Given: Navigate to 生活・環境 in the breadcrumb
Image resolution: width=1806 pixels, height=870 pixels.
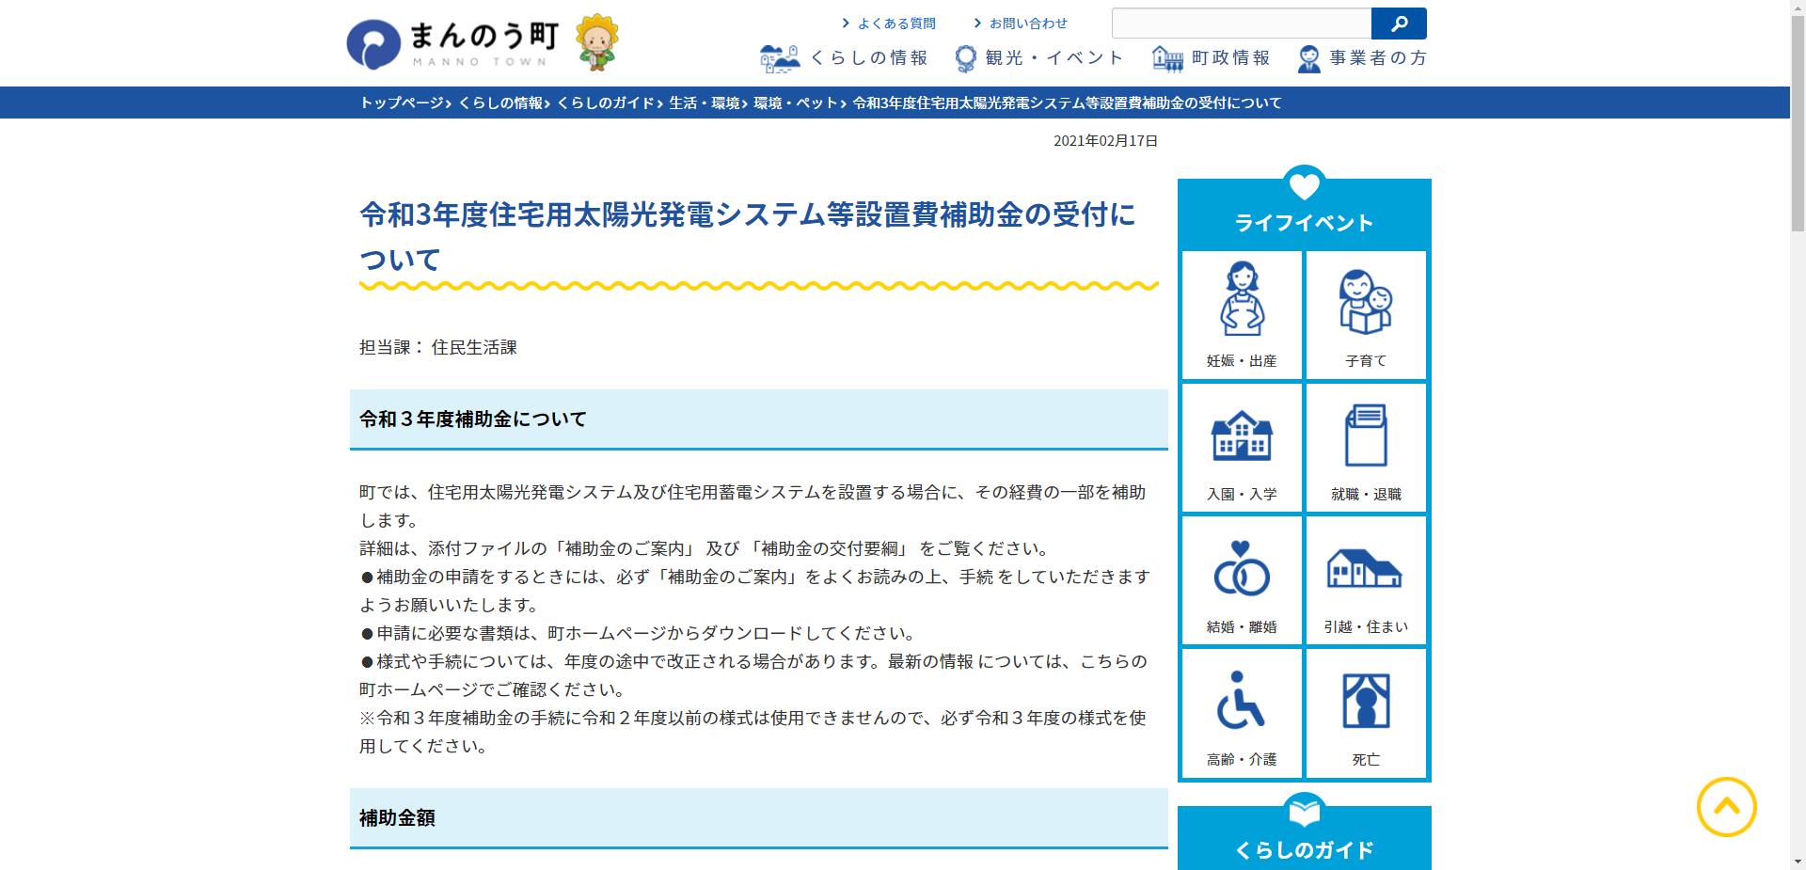Looking at the screenshot, I should point(700,103).
